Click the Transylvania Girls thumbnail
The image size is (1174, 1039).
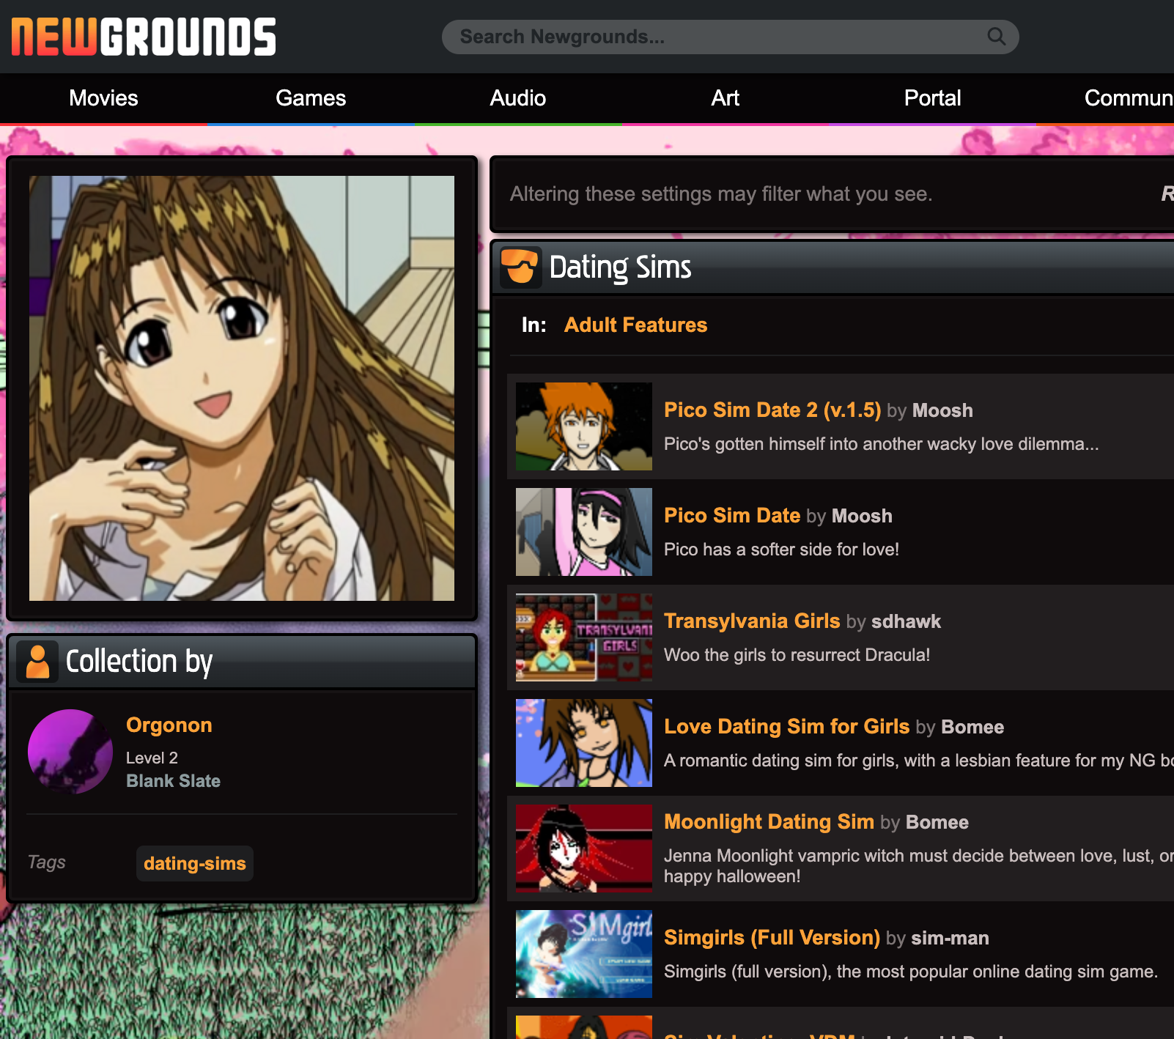[x=584, y=637]
